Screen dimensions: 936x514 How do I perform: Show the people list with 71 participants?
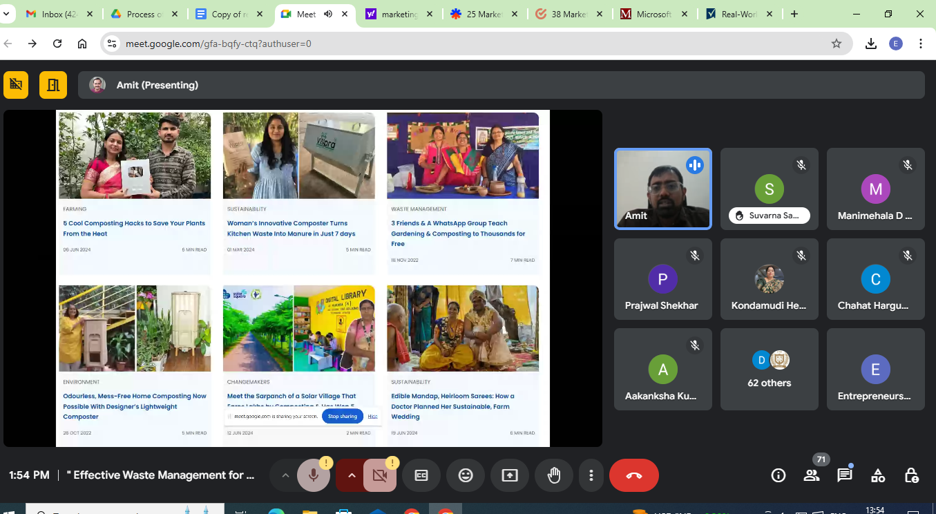click(812, 475)
